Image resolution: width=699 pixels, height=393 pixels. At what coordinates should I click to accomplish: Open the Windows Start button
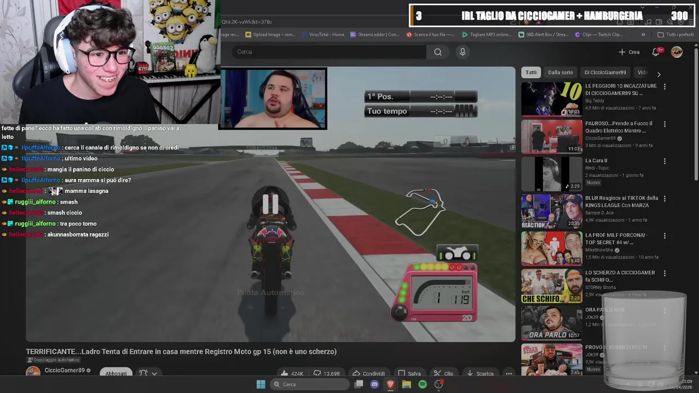[x=260, y=384]
